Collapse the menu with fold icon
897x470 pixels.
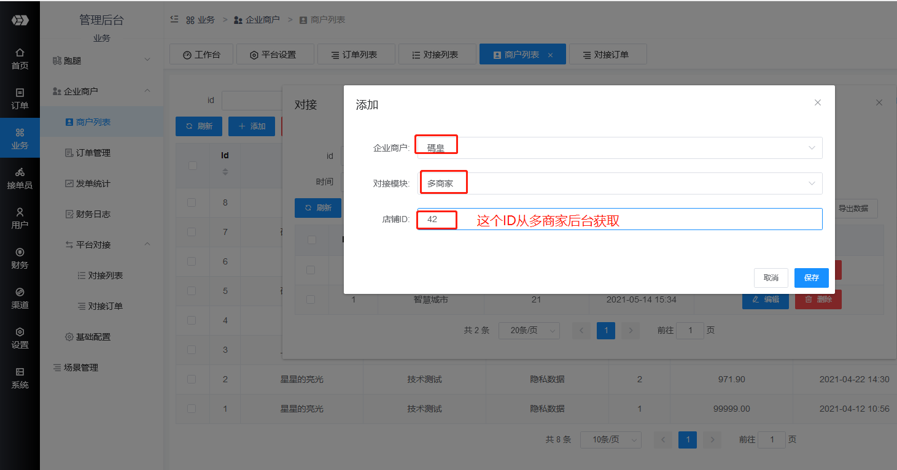click(x=174, y=20)
